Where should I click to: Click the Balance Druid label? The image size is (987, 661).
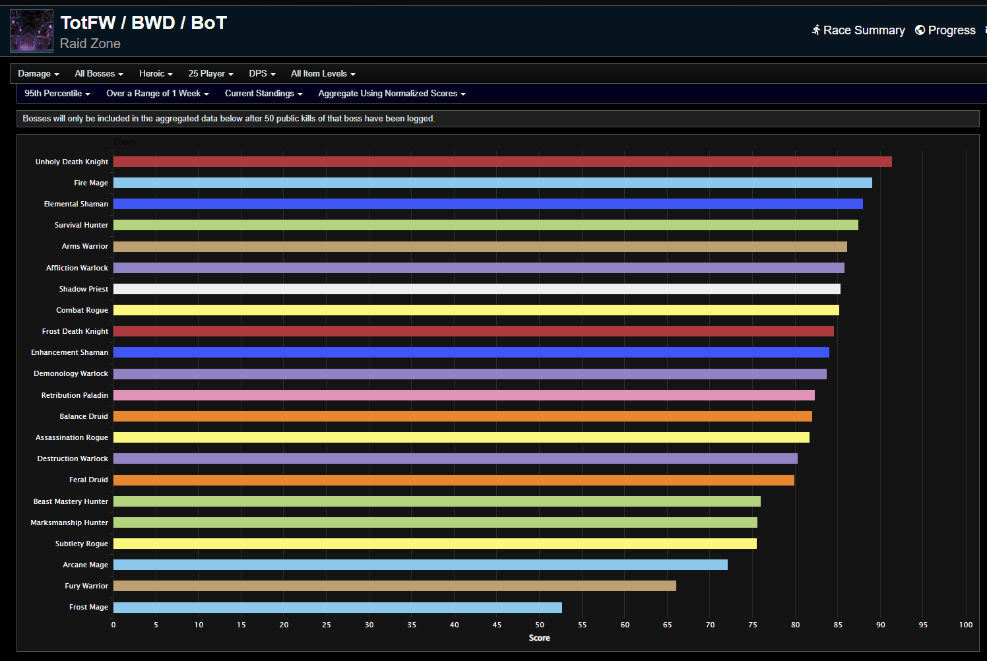point(84,416)
